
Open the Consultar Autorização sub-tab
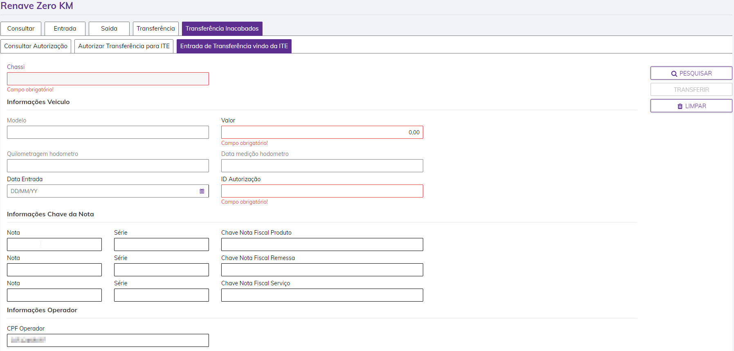pyautogui.click(x=36, y=46)
